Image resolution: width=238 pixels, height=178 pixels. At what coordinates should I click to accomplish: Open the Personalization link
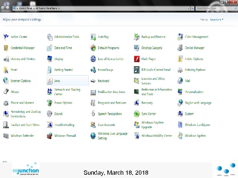tap(194, 92)
